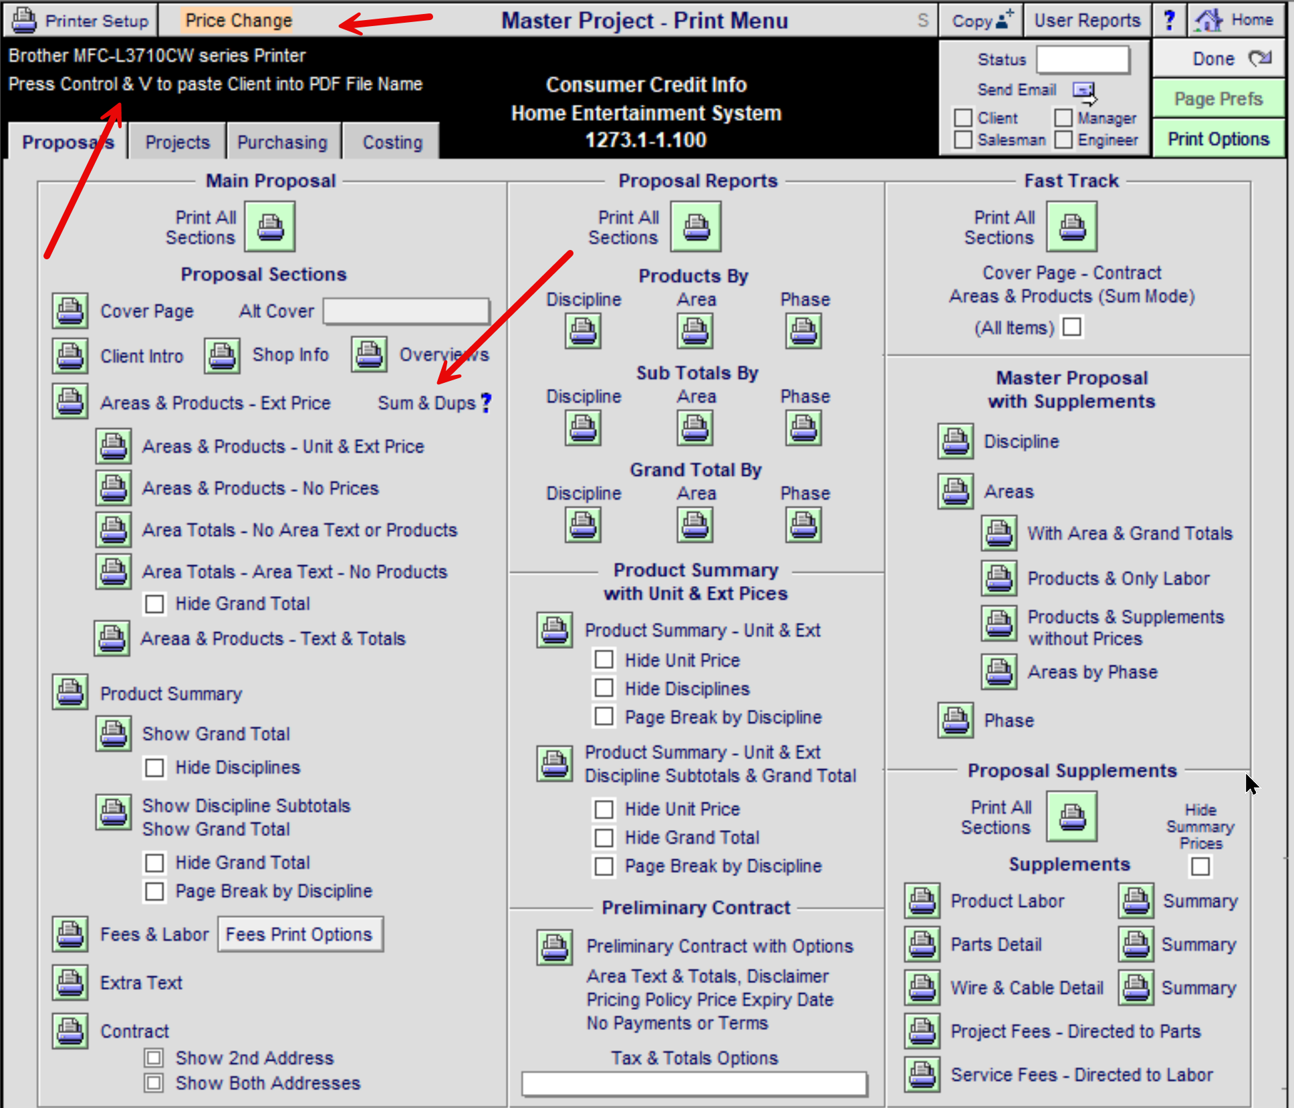This screenshot has height=1108, width=1294.
Task: Print the Contract section
Action: [70, 1031]
